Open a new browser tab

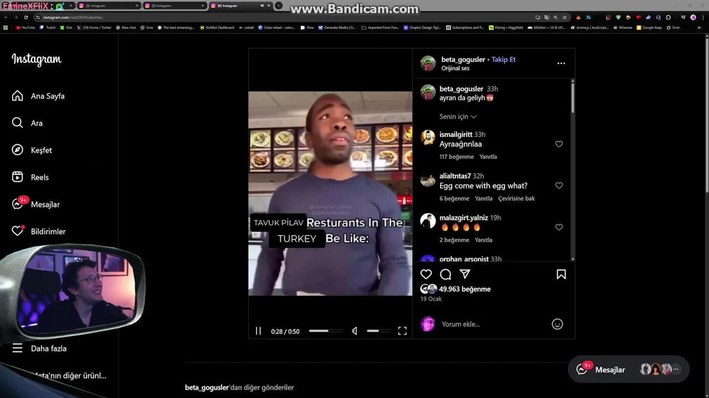click(279, 6)
